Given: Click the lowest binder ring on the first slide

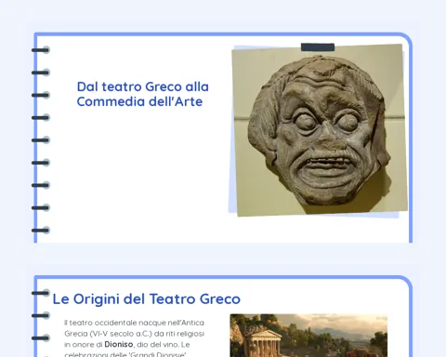Looking at the screenshot, I should point(41,231).
